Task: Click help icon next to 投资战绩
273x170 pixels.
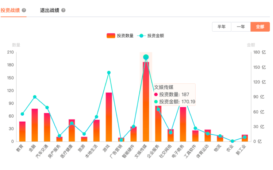Action: point(24,10)
